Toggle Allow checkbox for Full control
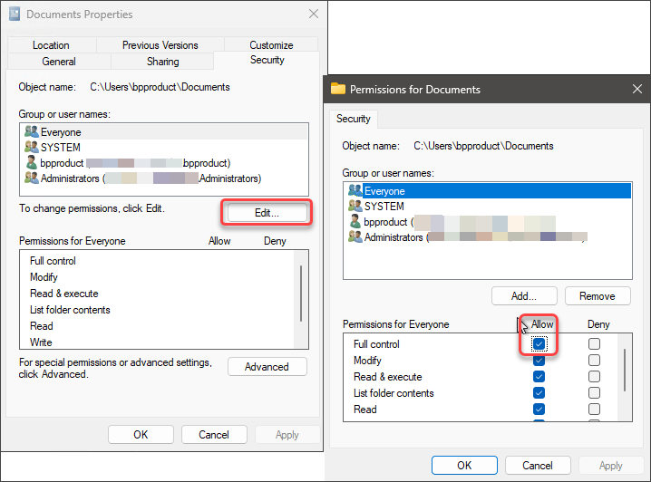Screen dimensions: 651x482 click(539, 344)
